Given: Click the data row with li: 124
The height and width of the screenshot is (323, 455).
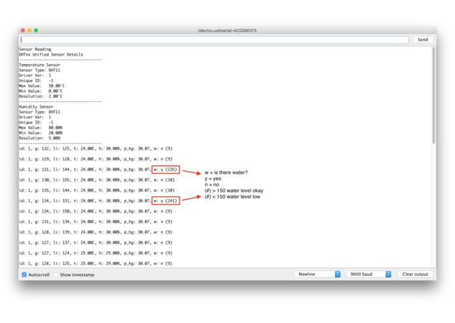Looking at the screenshot, I should pyautogui.click(x=96, y=253).
